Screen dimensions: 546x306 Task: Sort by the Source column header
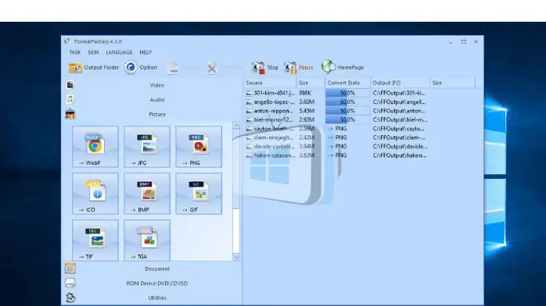point(270,83)
